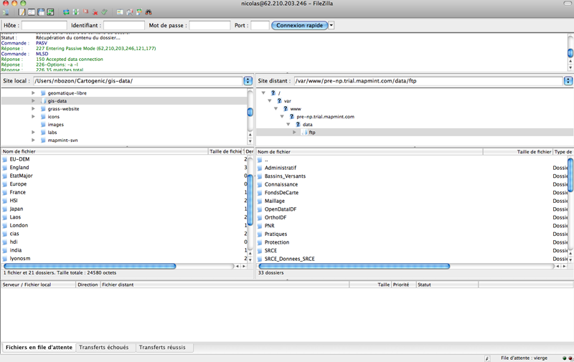The image size is (574, 362).
Task: Click the Connexion rapide button
Action: (299, 25)
